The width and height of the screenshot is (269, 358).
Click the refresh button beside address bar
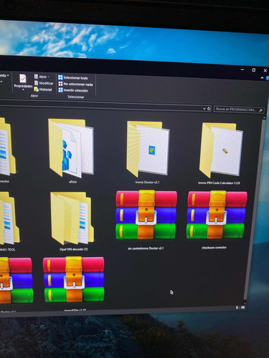pos(209,109)
